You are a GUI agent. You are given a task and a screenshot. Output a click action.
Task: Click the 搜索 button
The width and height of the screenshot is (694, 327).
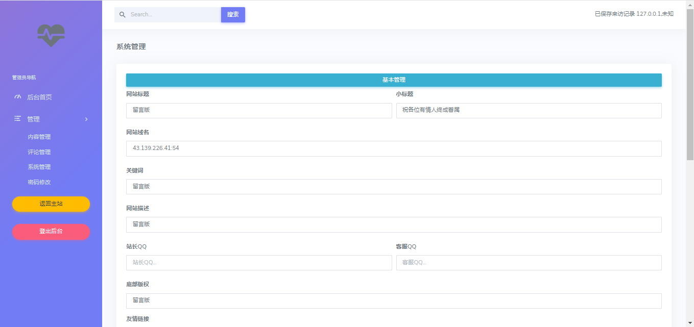coord(233,15)
